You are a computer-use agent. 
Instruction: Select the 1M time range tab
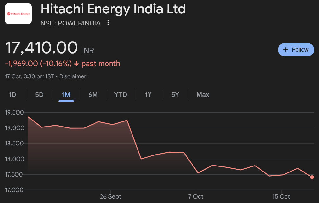point(66,95)
